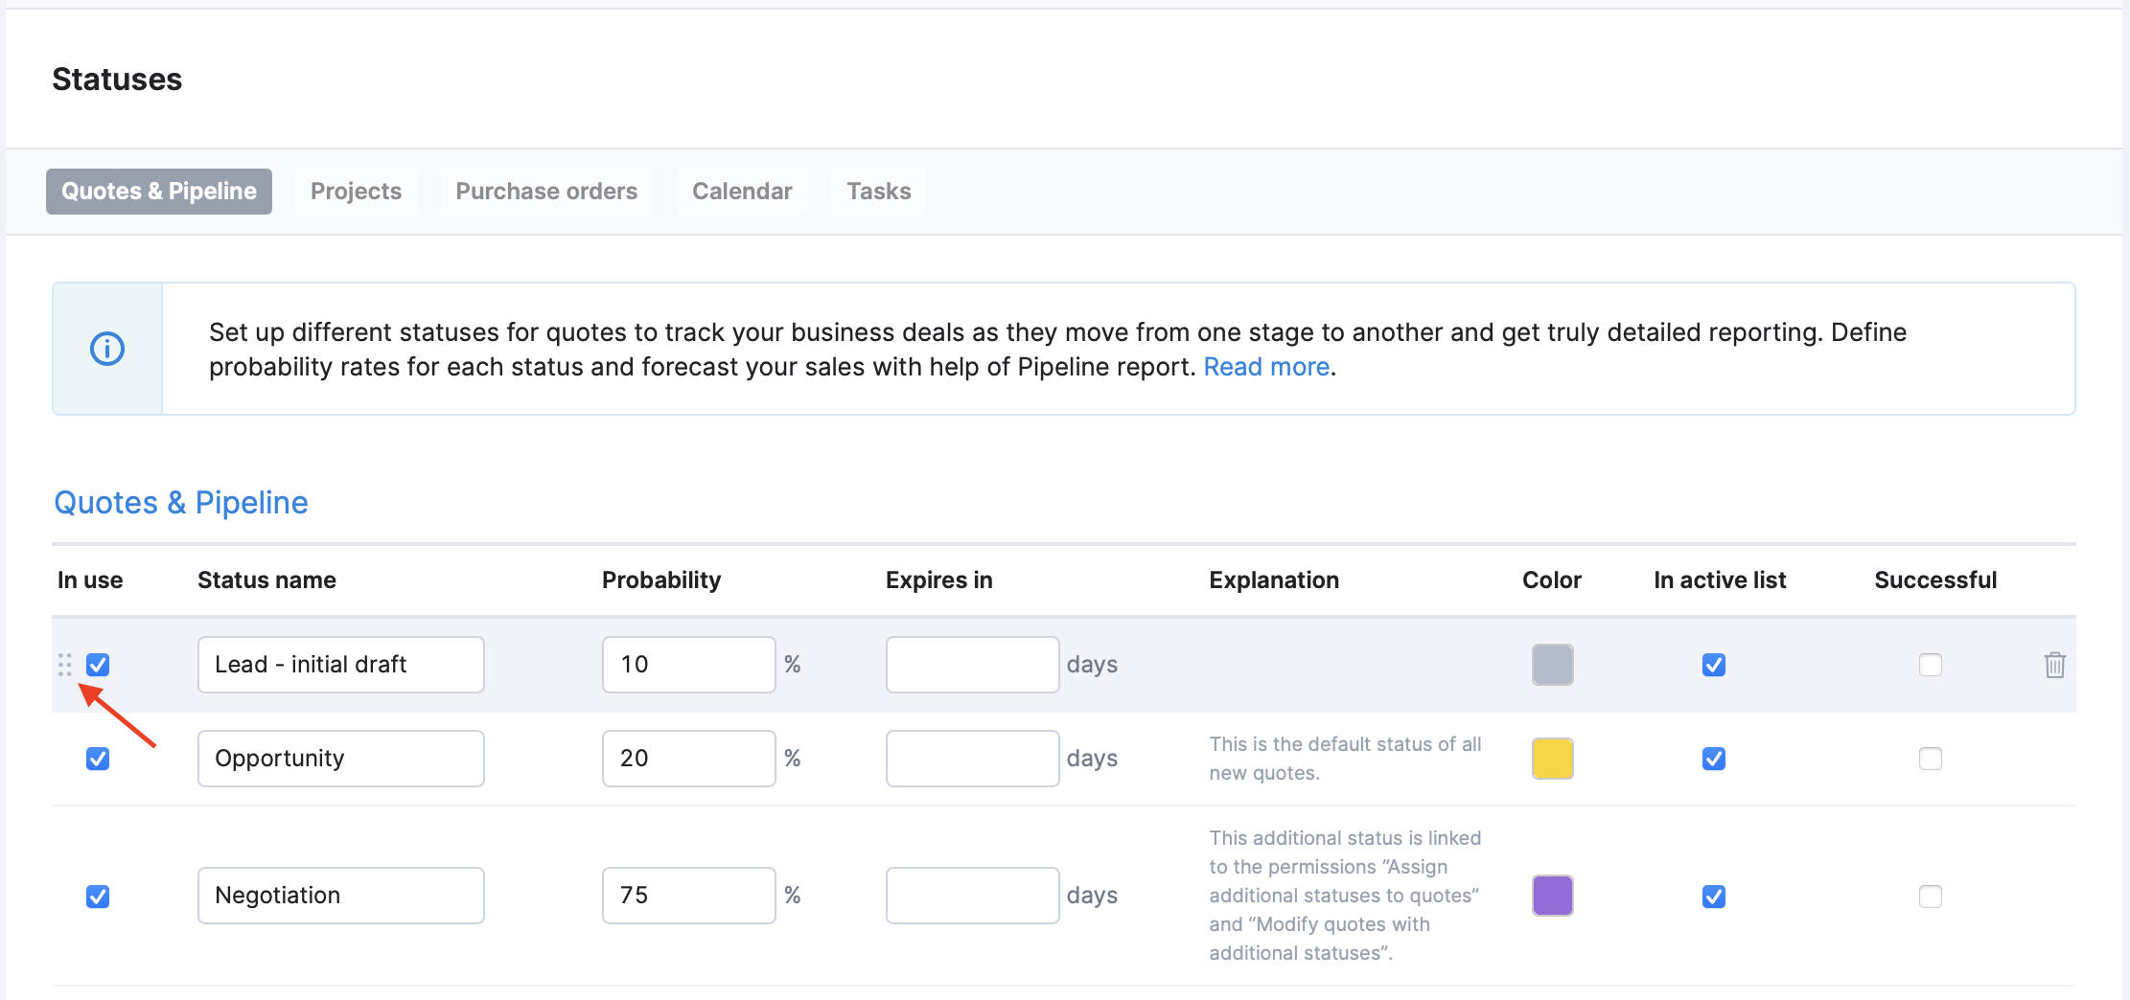Click the In active list column header
Screen dimensions: 2130x1000
point(1720,580)
